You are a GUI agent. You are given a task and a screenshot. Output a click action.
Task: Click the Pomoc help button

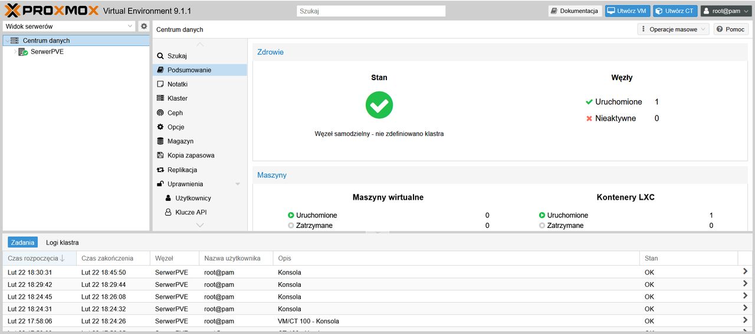(x=731, y=29)
